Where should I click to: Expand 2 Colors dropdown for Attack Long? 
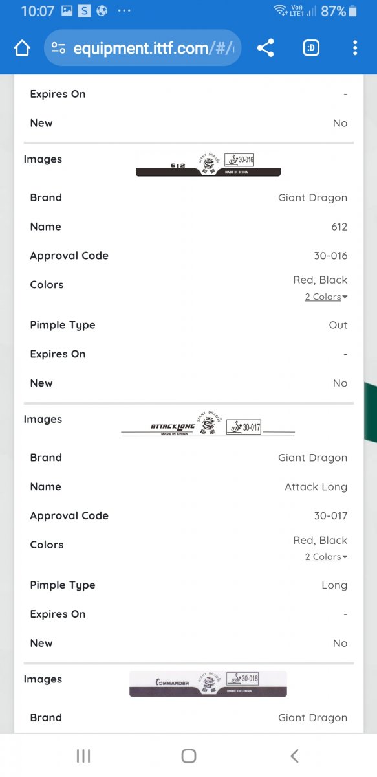[326, 557]
